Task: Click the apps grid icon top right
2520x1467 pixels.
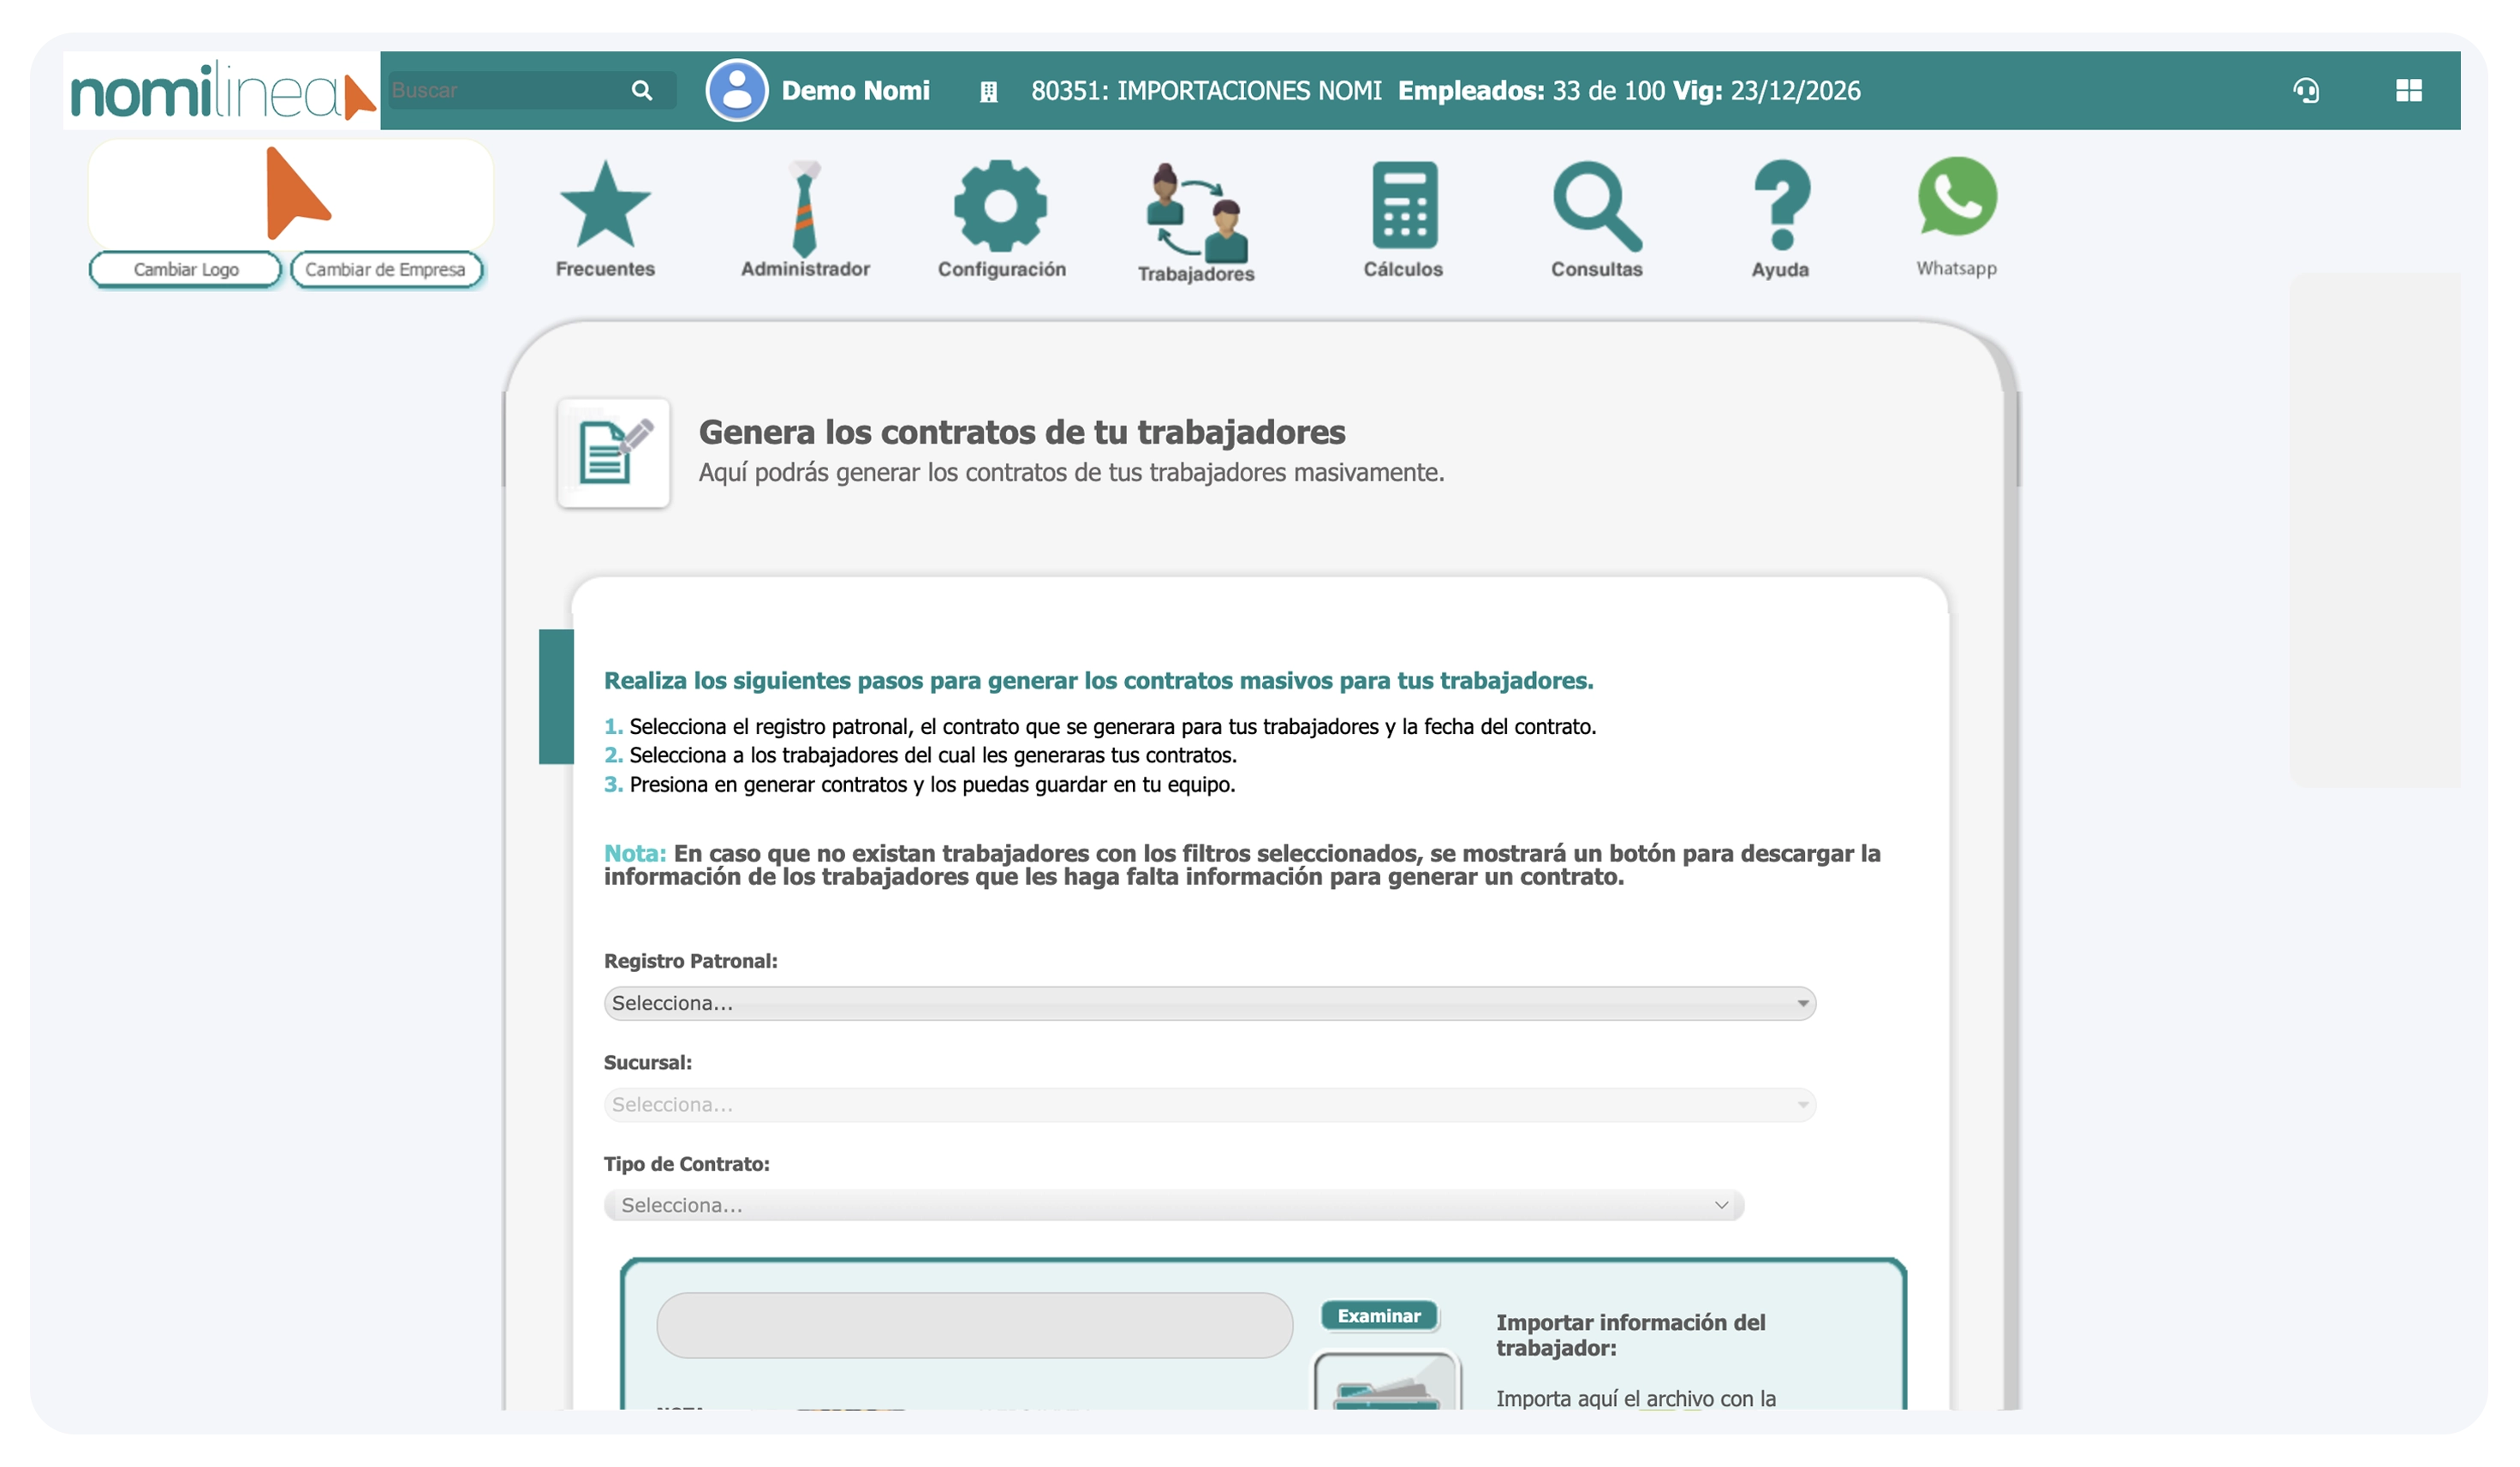Action: (x=2408, y=90)
